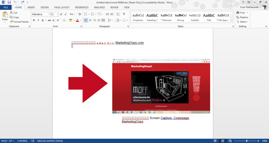Redo the last action
Viewport: 269px width, 143px height.
tap(23, 2)
